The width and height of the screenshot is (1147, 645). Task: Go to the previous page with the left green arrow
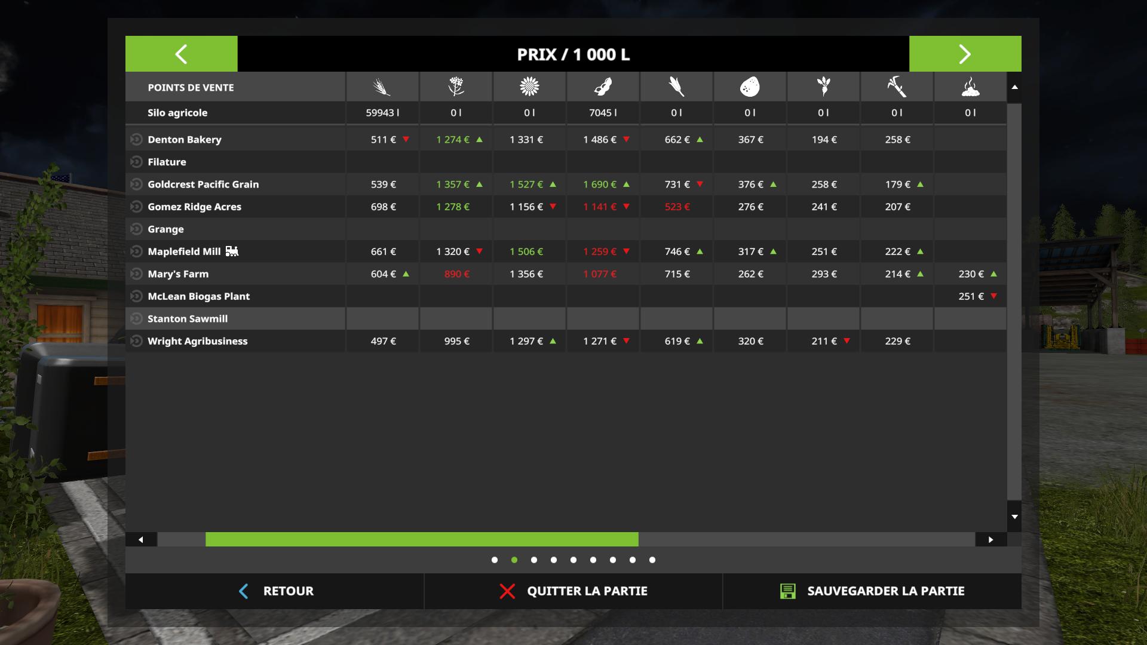[x=182, y=54]
